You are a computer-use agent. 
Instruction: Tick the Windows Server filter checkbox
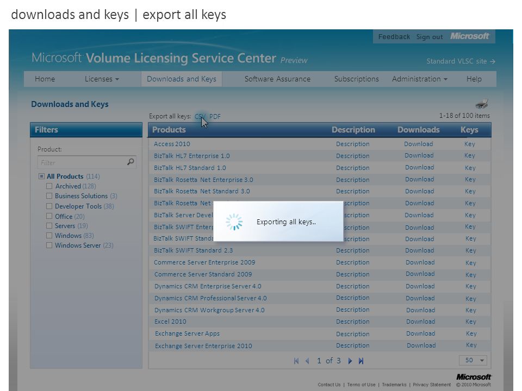pos(49,245)
